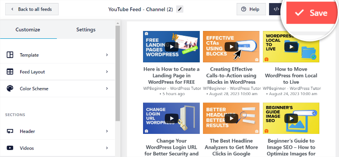Expand the Template option chevron
Image resolution: width=339 pixels, height=157 pixels.
coord(107,55)
